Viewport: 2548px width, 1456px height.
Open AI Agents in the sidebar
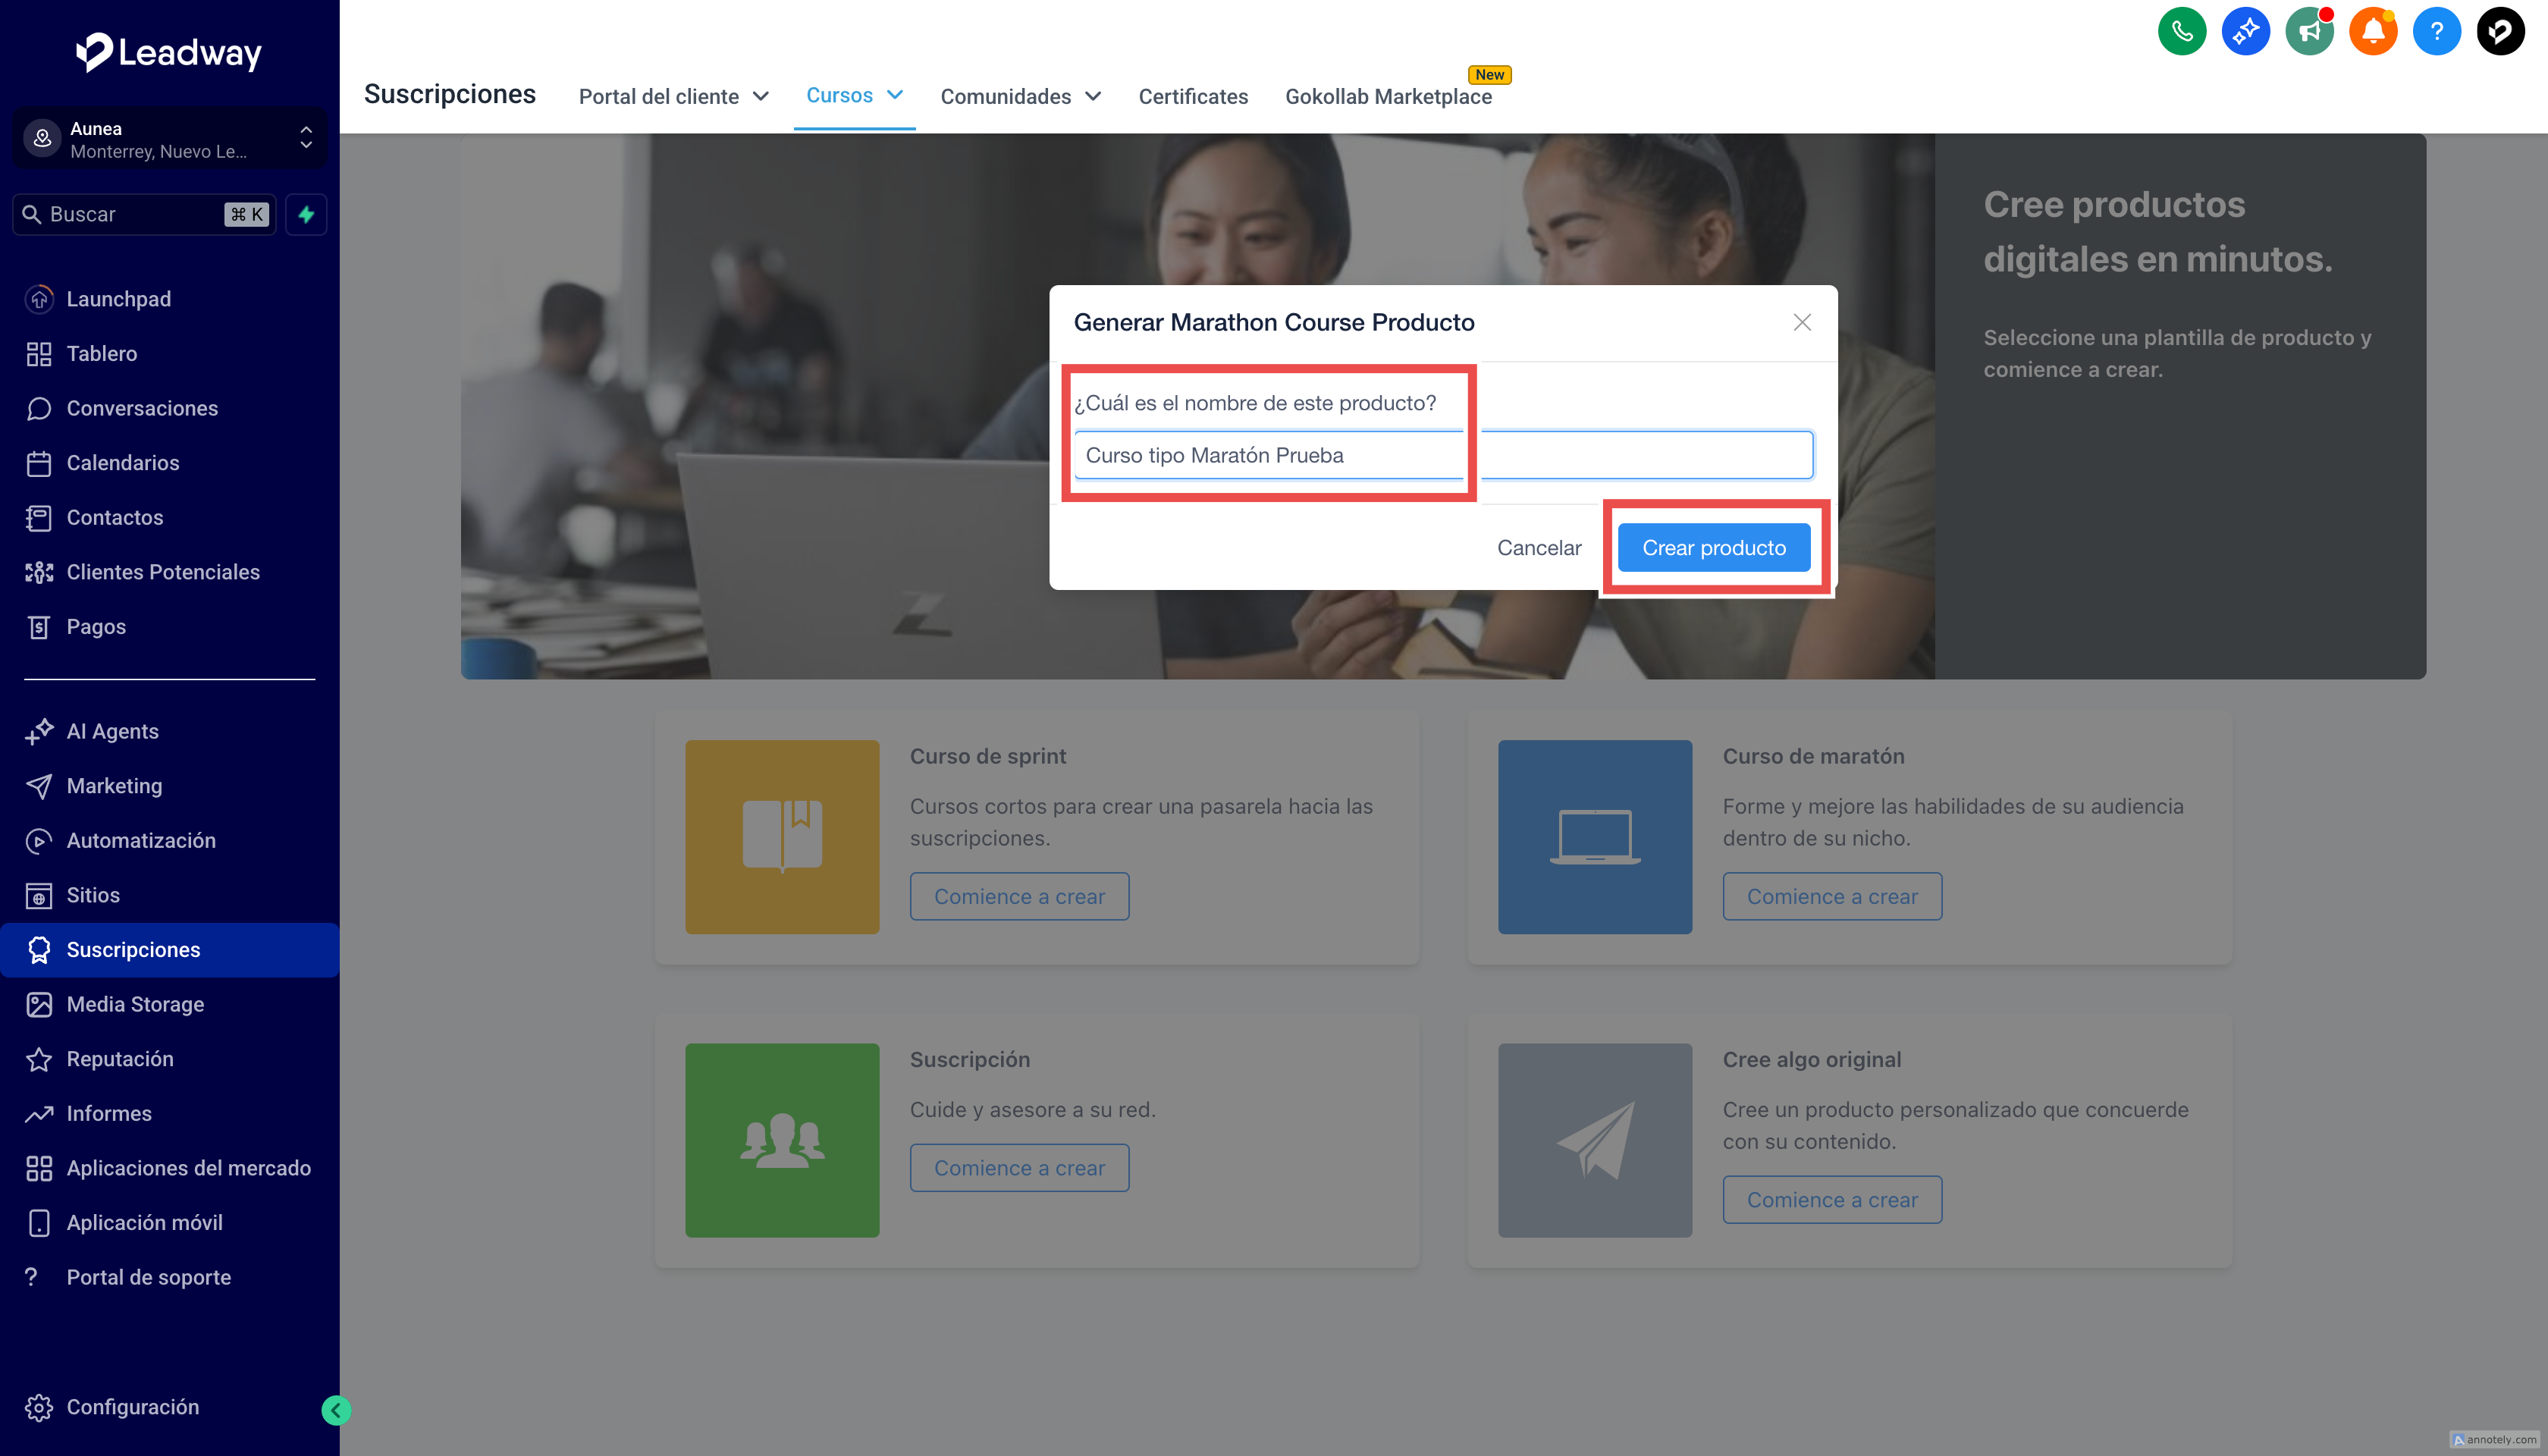point(112,731)
